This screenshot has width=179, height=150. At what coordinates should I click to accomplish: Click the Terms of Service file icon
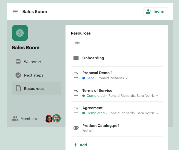click(x=76, y=93)
